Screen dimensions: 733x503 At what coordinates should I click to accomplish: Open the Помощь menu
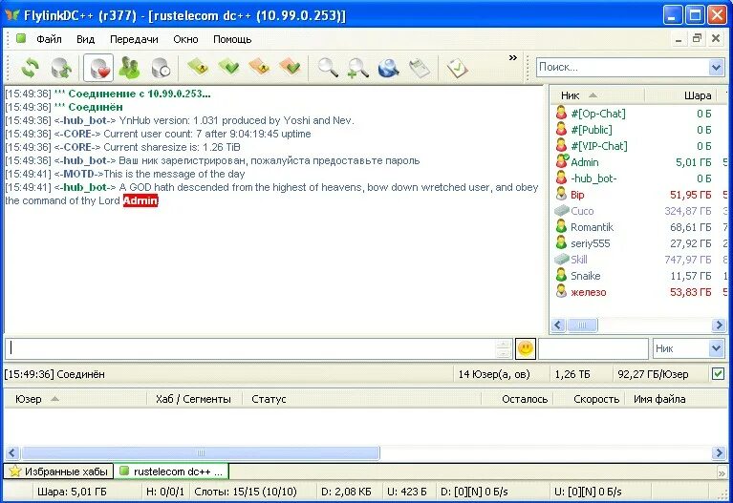coord(232,39)
